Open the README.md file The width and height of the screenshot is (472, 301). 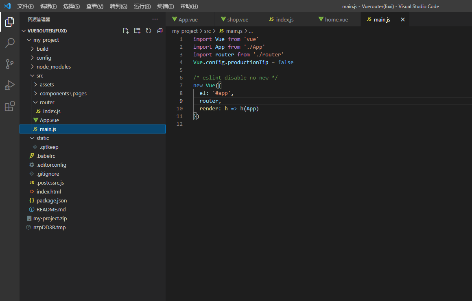pos(92,209)
